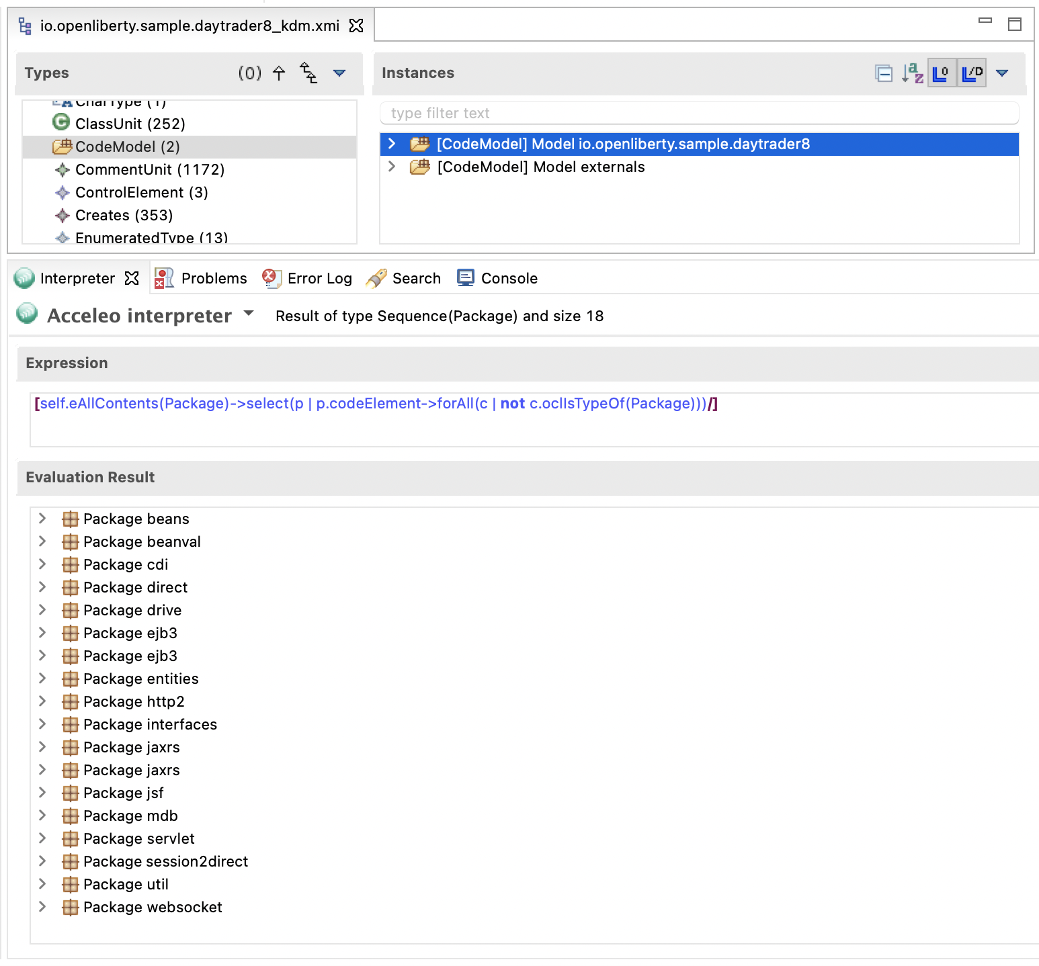Viewport: 1039px width, 966px height.
Task: Toggle the second Instances display-mode button
Action: 972,73
